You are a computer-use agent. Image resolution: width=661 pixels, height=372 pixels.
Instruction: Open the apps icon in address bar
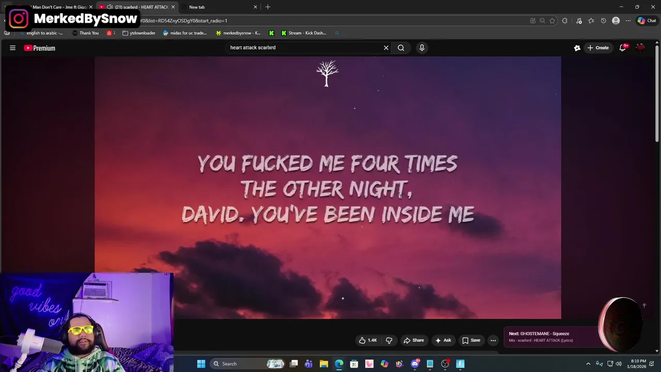coord(532,21)
